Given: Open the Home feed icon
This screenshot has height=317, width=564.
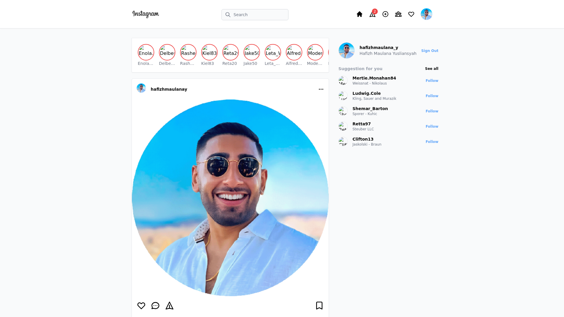Looking at the screenshot, I should click(x=359, y=14).
